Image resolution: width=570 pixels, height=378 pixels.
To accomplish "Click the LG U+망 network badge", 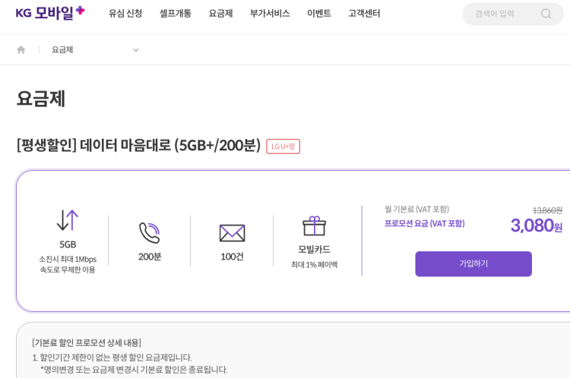I will 283,146.
